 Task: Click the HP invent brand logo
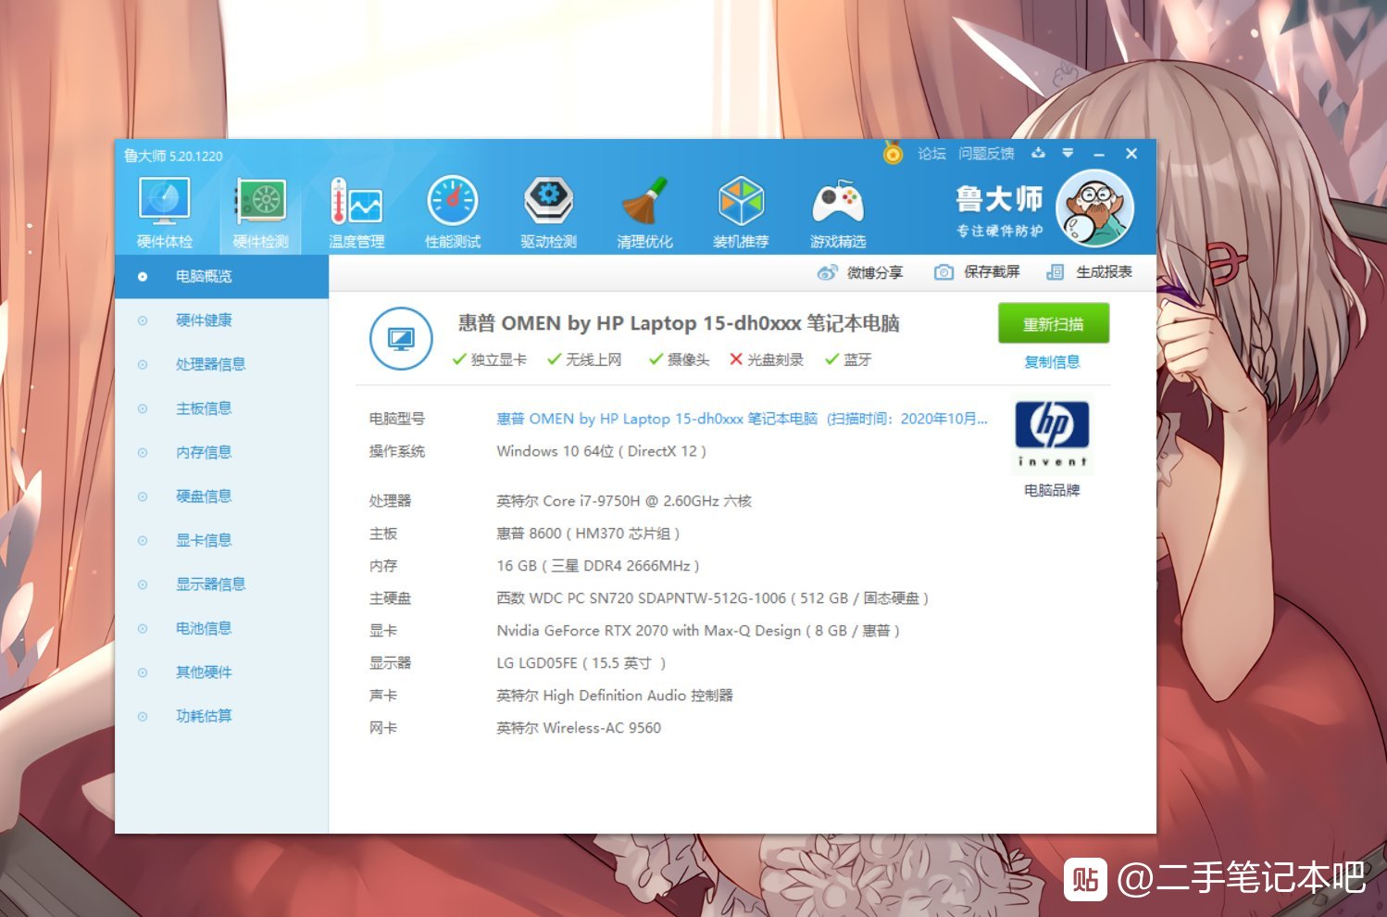point(1052,433)
